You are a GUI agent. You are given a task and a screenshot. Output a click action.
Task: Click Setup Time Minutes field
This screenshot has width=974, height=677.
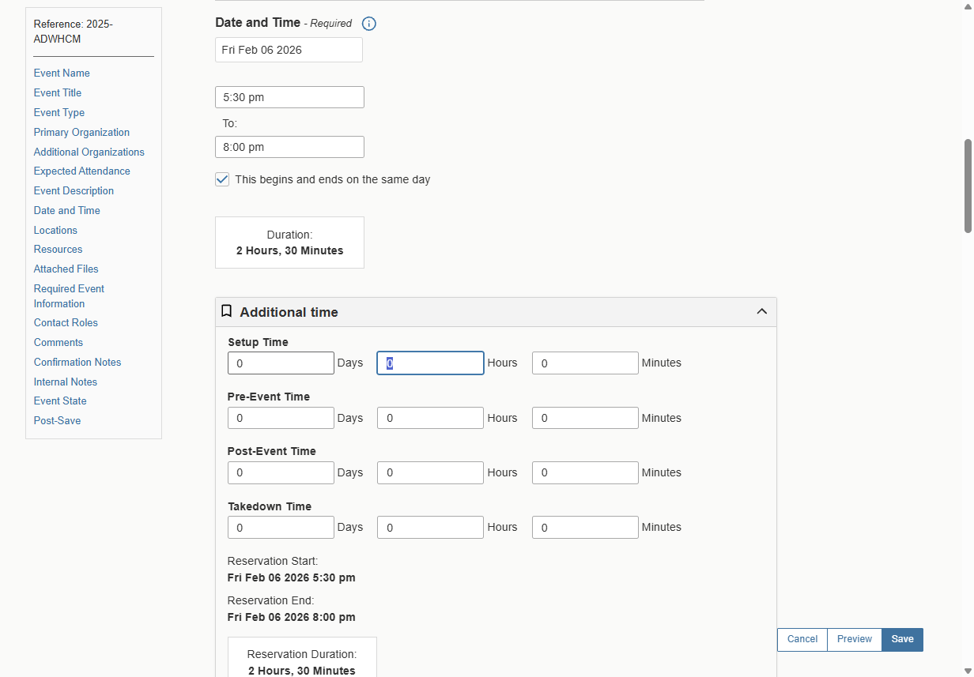(x=585, y=363)
